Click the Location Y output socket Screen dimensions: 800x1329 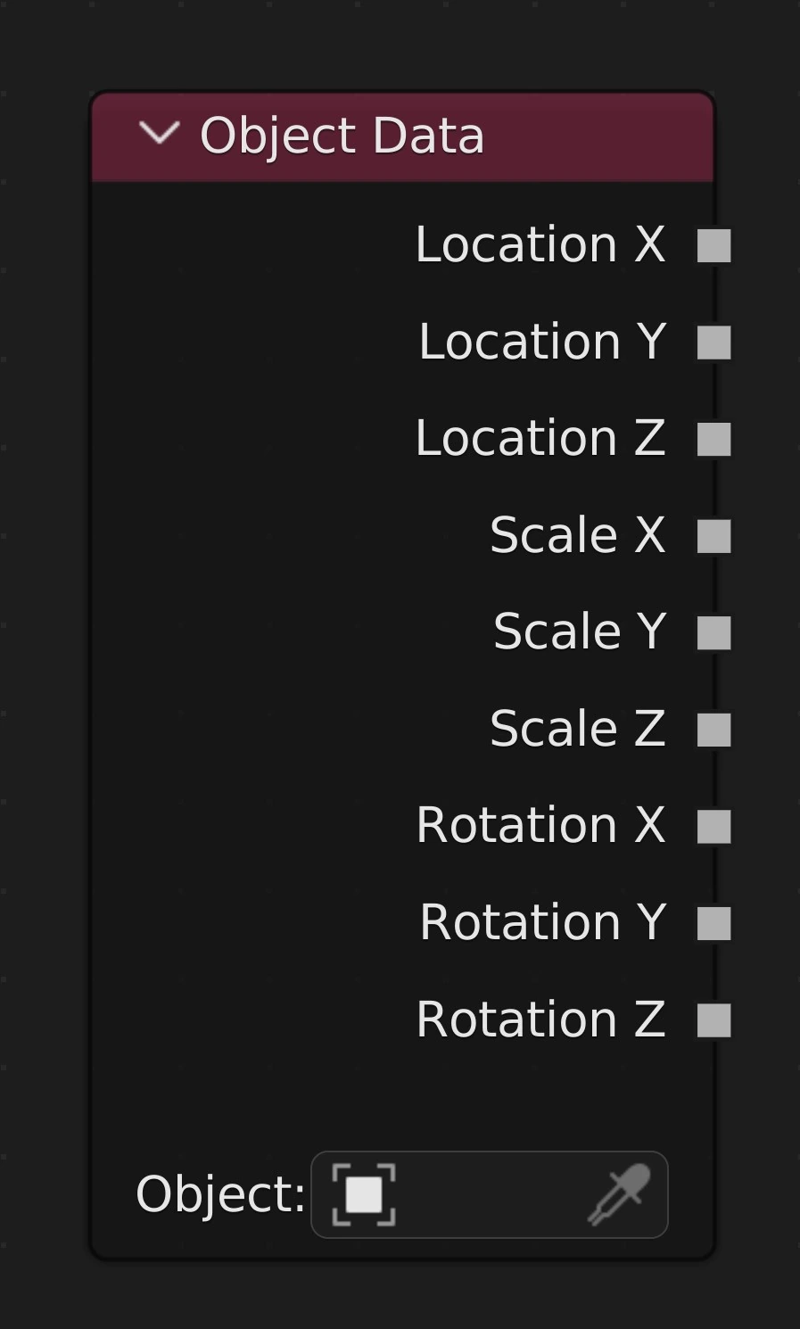(x=713, y=343)
